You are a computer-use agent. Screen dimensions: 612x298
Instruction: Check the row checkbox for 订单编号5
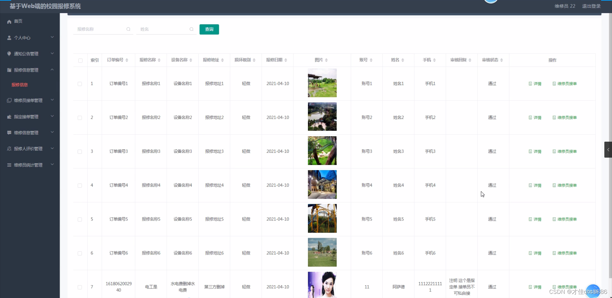click(80, 220)
